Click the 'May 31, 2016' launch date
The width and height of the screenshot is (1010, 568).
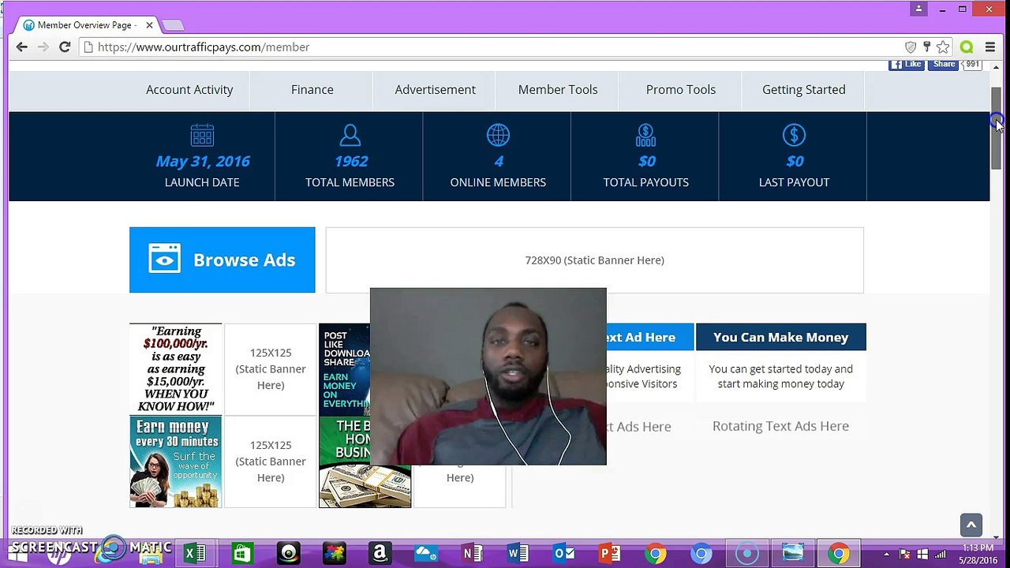(x=203, y=161)
